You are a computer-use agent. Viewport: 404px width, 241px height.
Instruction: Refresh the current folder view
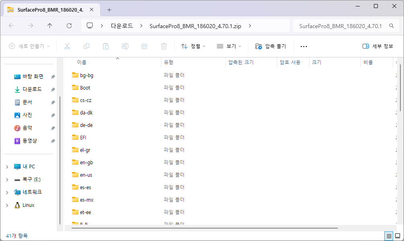pos(69,26)
